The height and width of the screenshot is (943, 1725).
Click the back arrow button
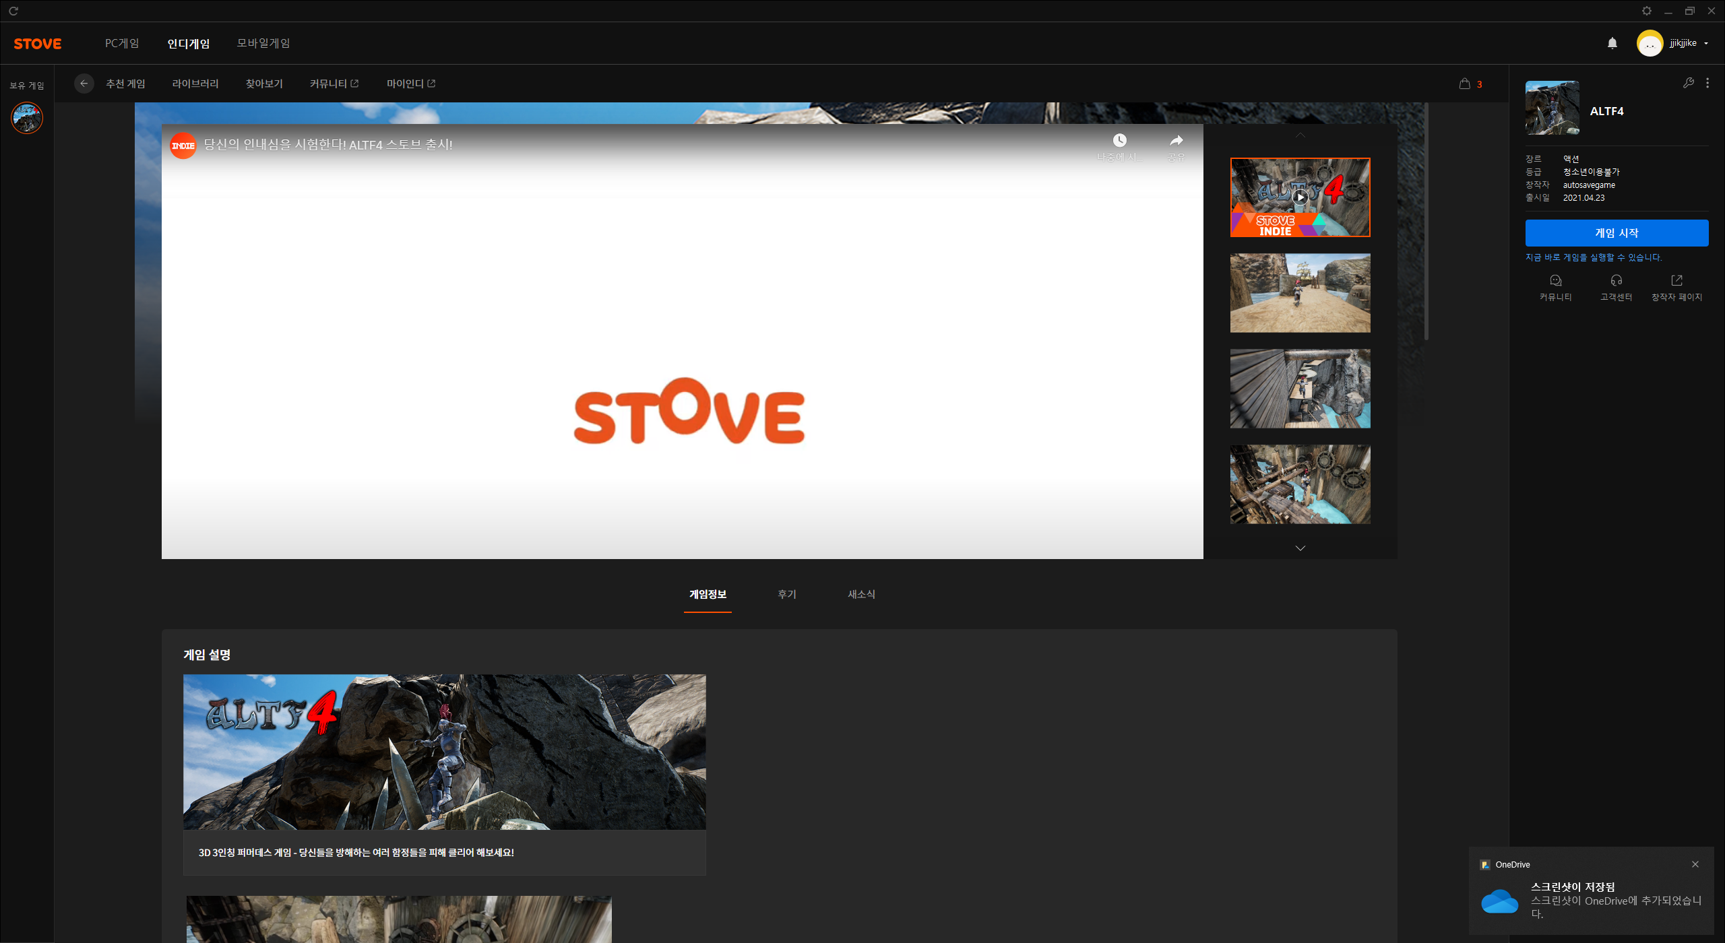click(x=84, y=84)
